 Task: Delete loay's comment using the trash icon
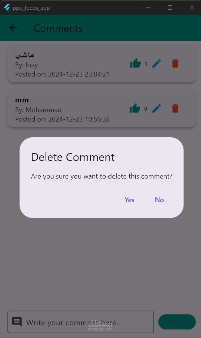pos(175,63)
